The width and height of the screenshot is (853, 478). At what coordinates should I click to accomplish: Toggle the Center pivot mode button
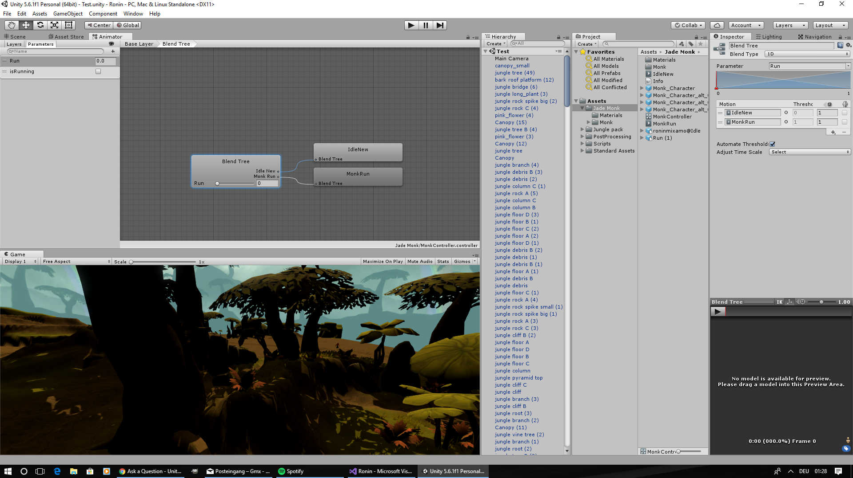(x=99, y=25)
